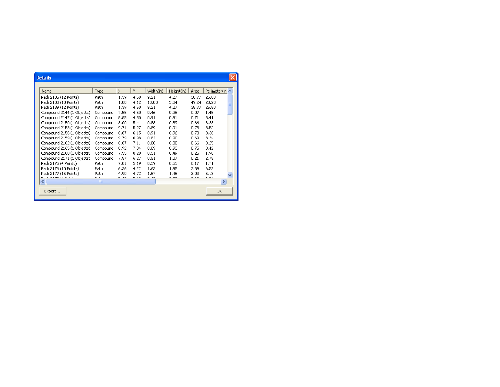The image size is (500, 387).
Task: Click the horizontal scrollbar thumb
Action: pos(101,182)
